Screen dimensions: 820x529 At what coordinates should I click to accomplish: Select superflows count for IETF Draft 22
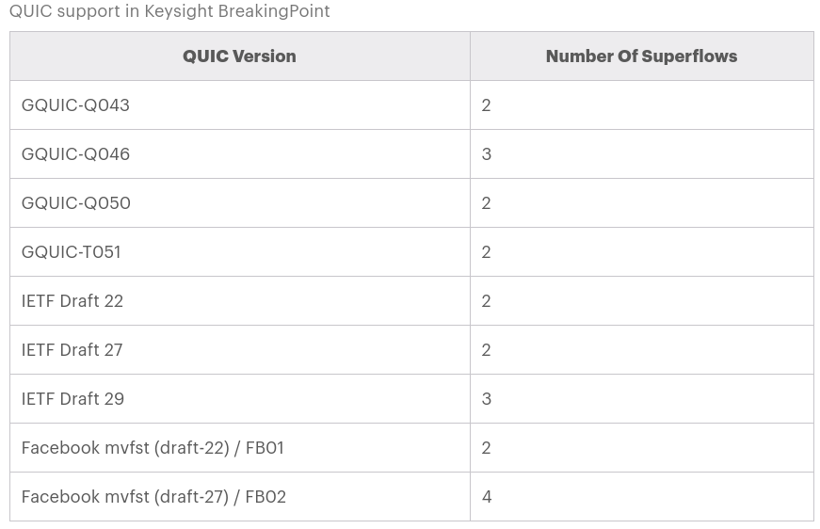487,301
